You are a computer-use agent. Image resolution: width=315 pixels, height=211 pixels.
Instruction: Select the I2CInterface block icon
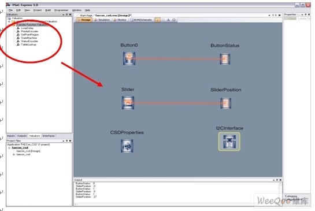pos(229,142)
